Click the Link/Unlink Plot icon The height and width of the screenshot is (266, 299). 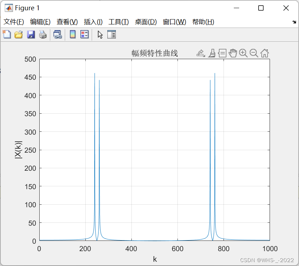coord(58,35)
